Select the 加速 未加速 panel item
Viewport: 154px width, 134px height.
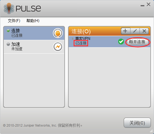pos(34,47)
